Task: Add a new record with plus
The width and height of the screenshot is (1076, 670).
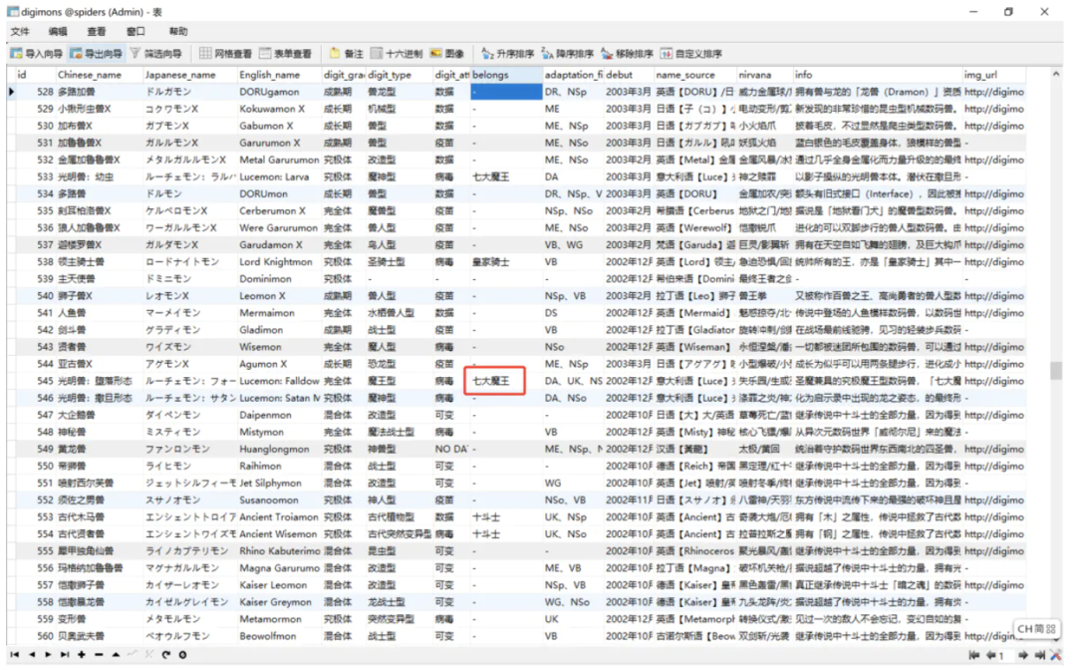Action: (82, 655)
